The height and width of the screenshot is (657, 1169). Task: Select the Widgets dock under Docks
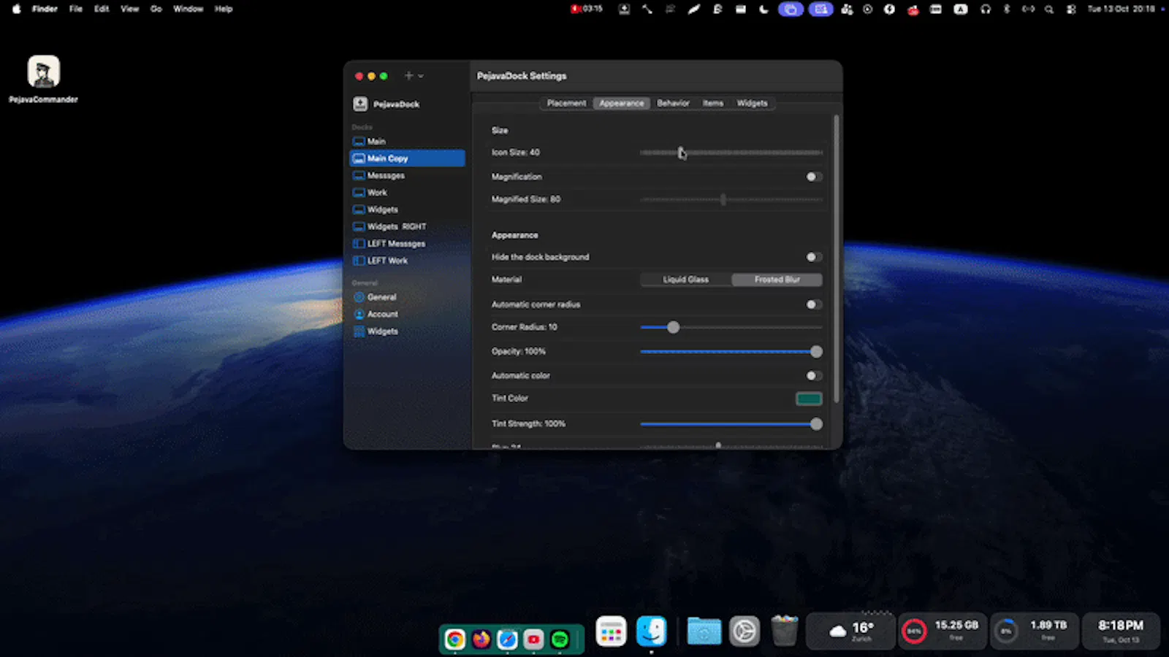point(407,210)
